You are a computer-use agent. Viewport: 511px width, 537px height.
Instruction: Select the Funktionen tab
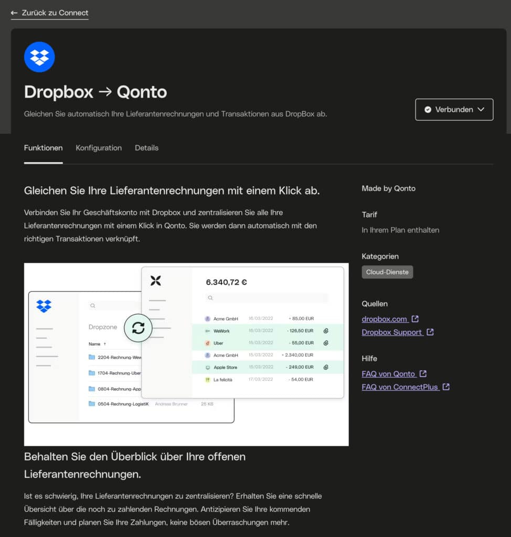pos(43,148)
